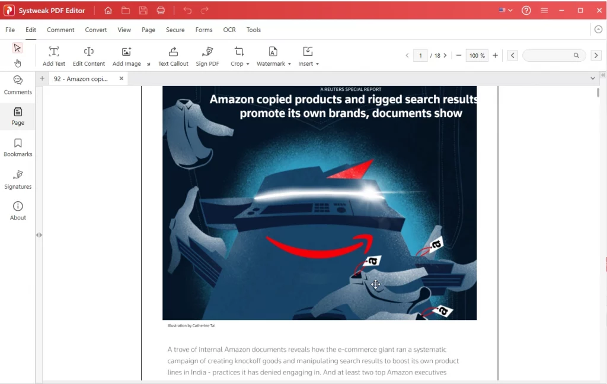The height and width of the screenshot is (384, 607).
Task: Open the Bookmarks panel
Action: [x=18, y=148]
